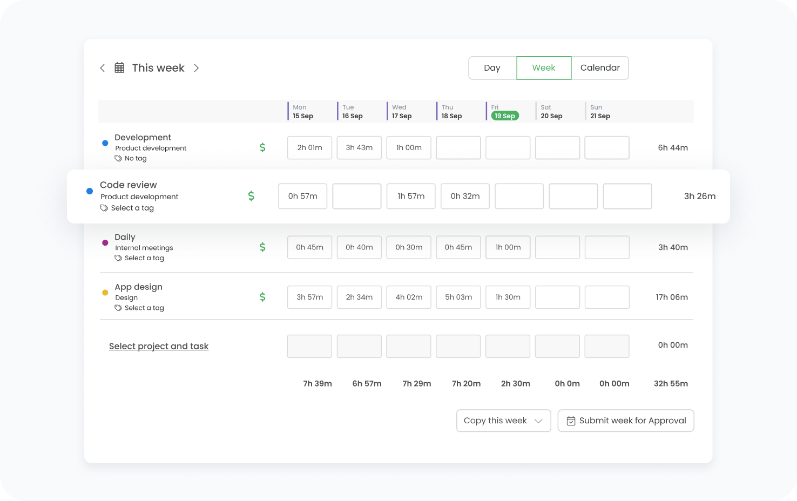Click the yellow App design color dot
797x501 pixels.
[105, 293]
